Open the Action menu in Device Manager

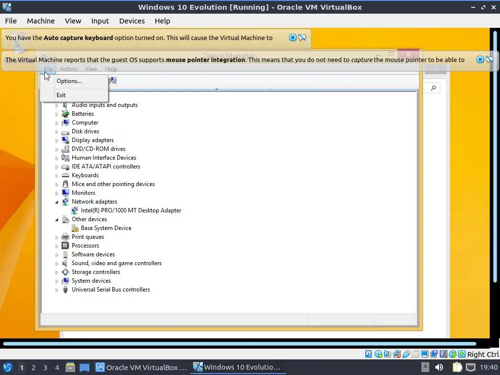point(68,69)
